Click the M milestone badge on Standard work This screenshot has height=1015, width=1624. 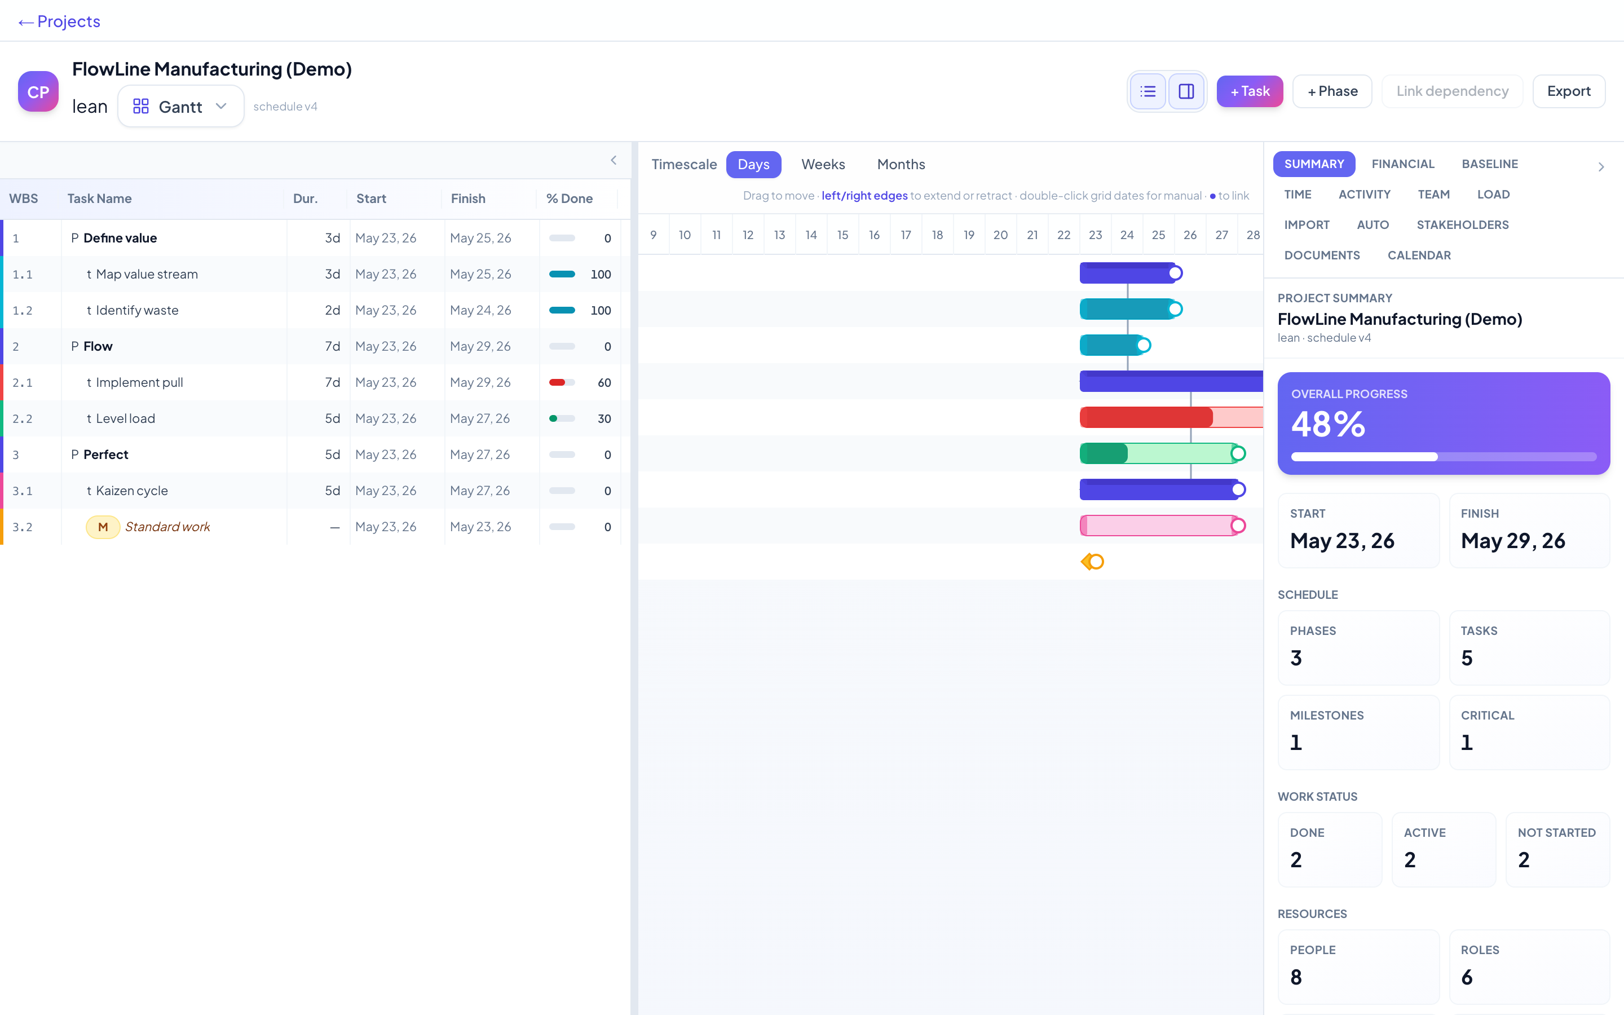[103, 527]
